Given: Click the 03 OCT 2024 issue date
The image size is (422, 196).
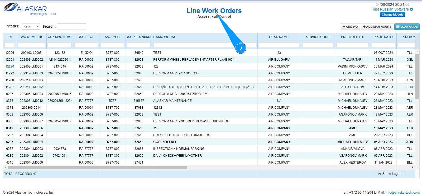Looking at the screenshot, I should [383, 53].
